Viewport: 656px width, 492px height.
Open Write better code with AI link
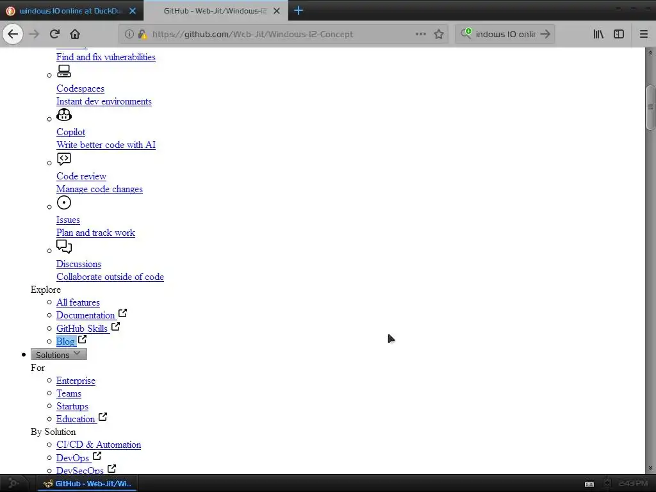(106, 145)
